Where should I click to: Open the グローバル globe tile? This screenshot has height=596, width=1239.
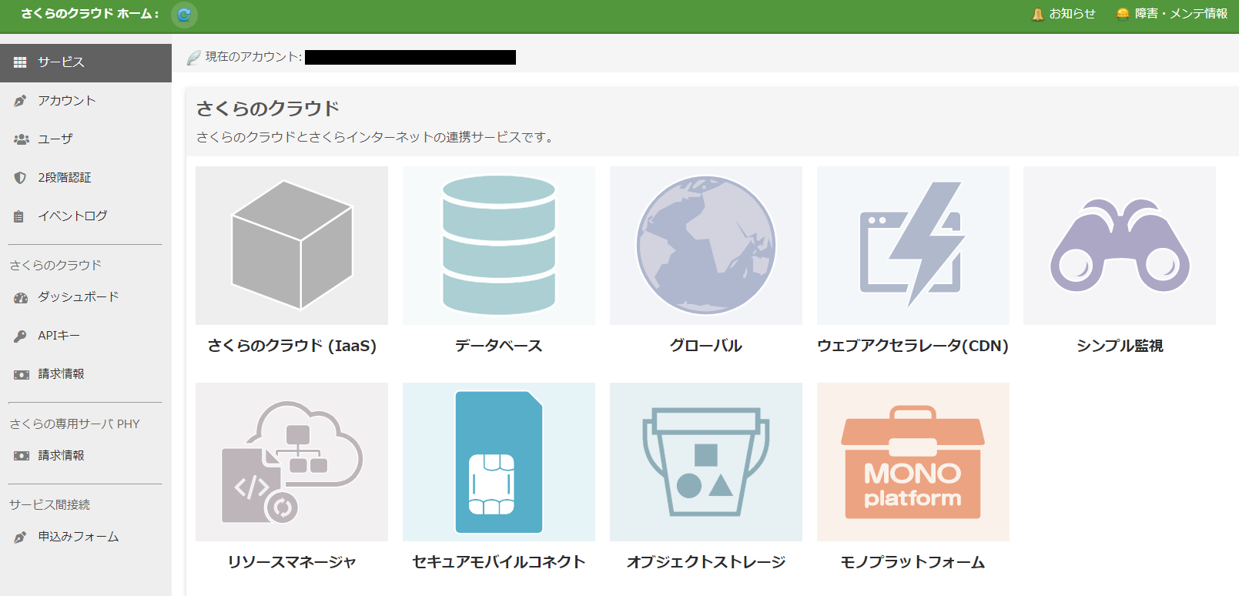coord(706,246)
